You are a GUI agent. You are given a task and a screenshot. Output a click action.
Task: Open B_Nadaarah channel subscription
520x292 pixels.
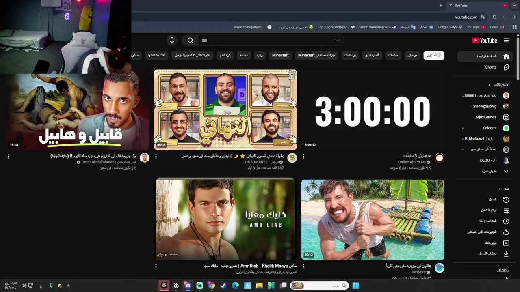point(485,139)
